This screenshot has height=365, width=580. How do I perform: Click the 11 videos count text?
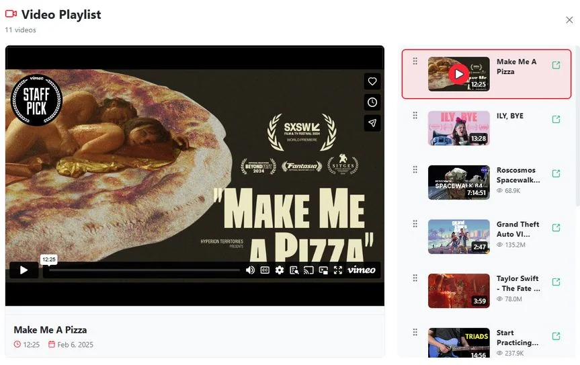coord(20,30)
